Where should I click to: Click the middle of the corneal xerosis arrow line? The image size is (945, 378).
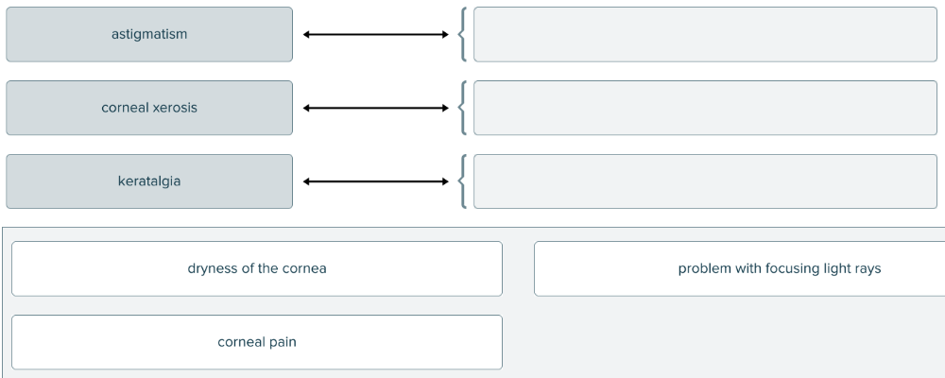coord(375,108)
